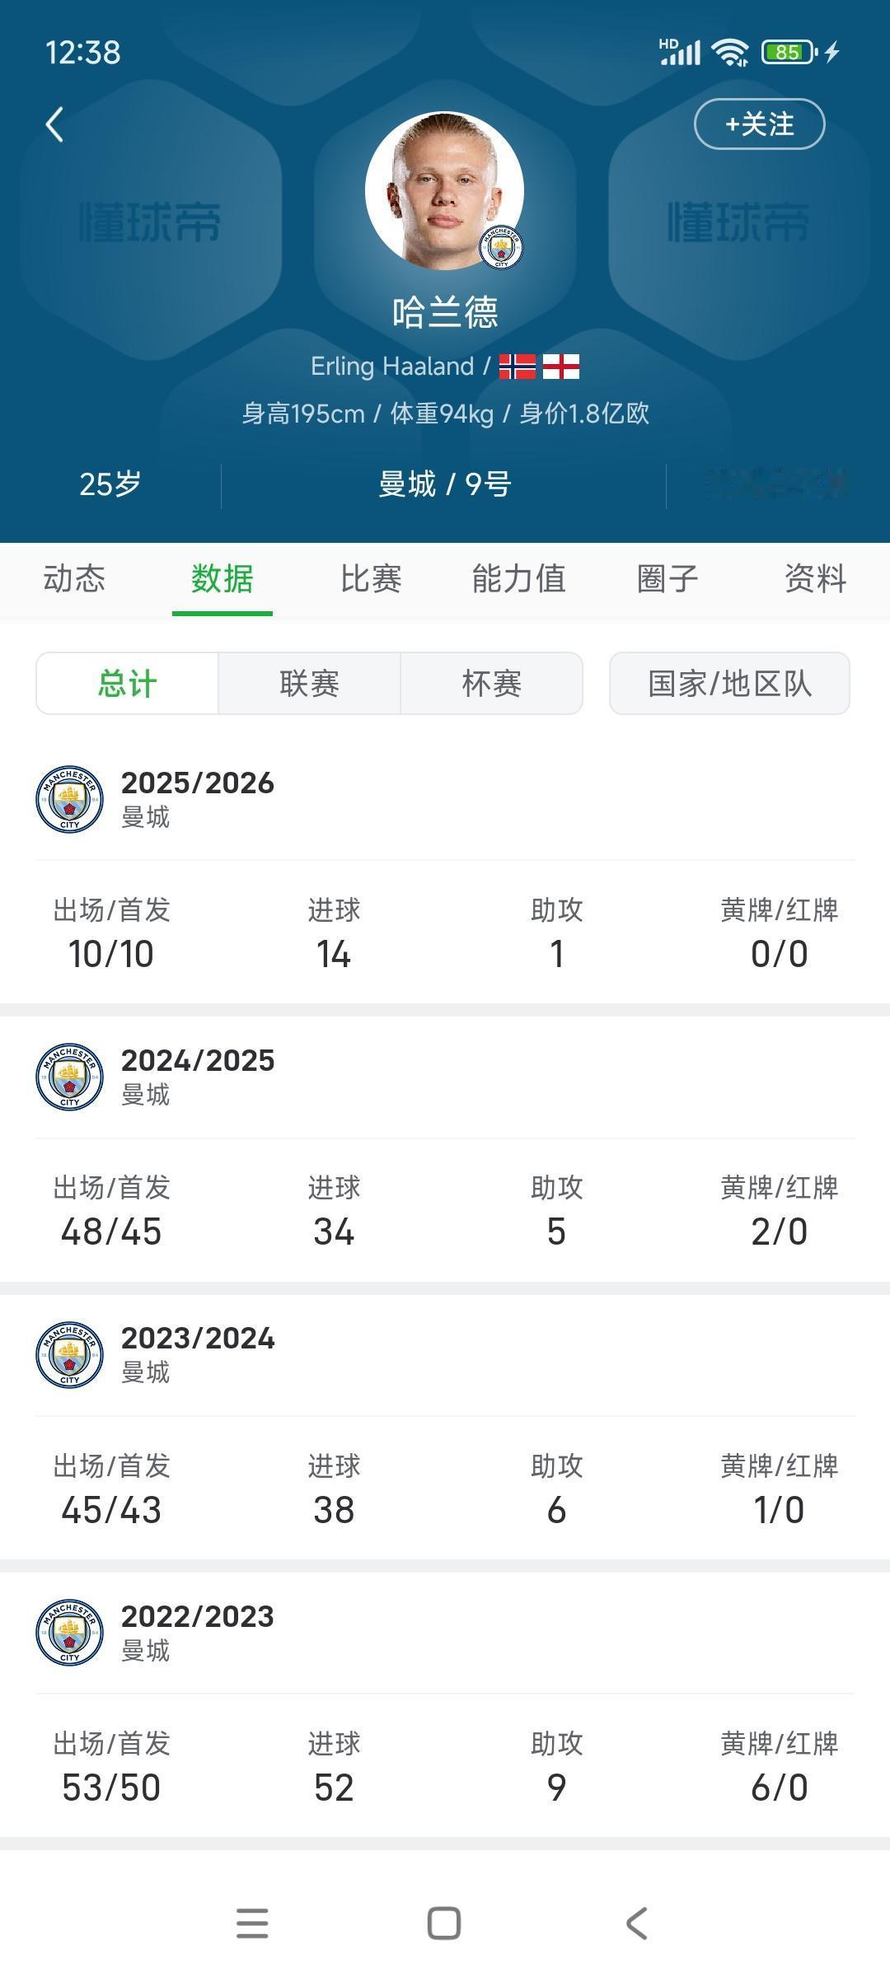Open the Android recent apps menu button
The height and width of the screenshot is (1977, 890).
tap(252, 1924)
